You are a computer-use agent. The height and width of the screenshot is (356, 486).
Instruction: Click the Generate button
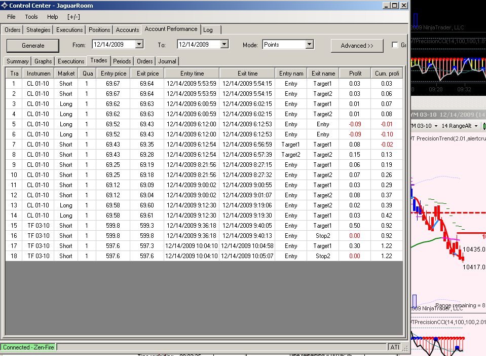point(33,45)
